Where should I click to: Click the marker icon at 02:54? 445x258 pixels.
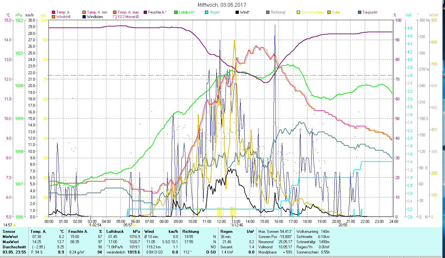[90, 225]
